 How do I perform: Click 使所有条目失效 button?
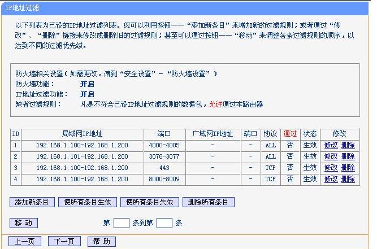[150, 202]
